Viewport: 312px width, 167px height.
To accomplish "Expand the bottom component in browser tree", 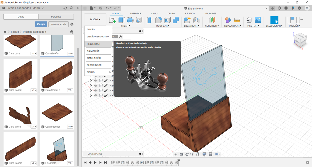I will (91, 95).
